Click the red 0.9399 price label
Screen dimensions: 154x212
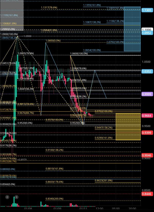[147, 133]
